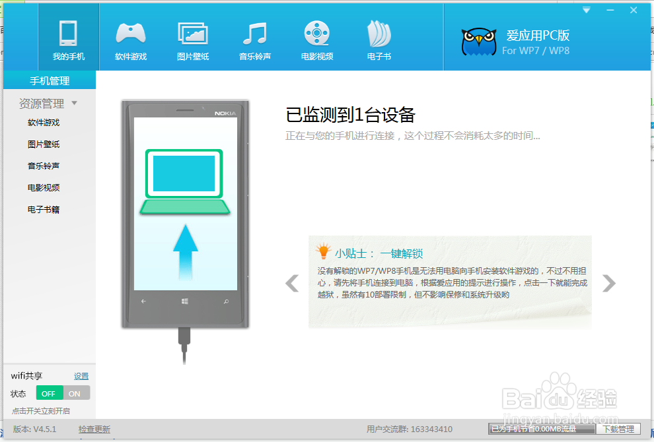The height and width of the screenshot is (442, 654).
Task: Click the 版本: V4.5.1 status text
Action: point(34,429)
